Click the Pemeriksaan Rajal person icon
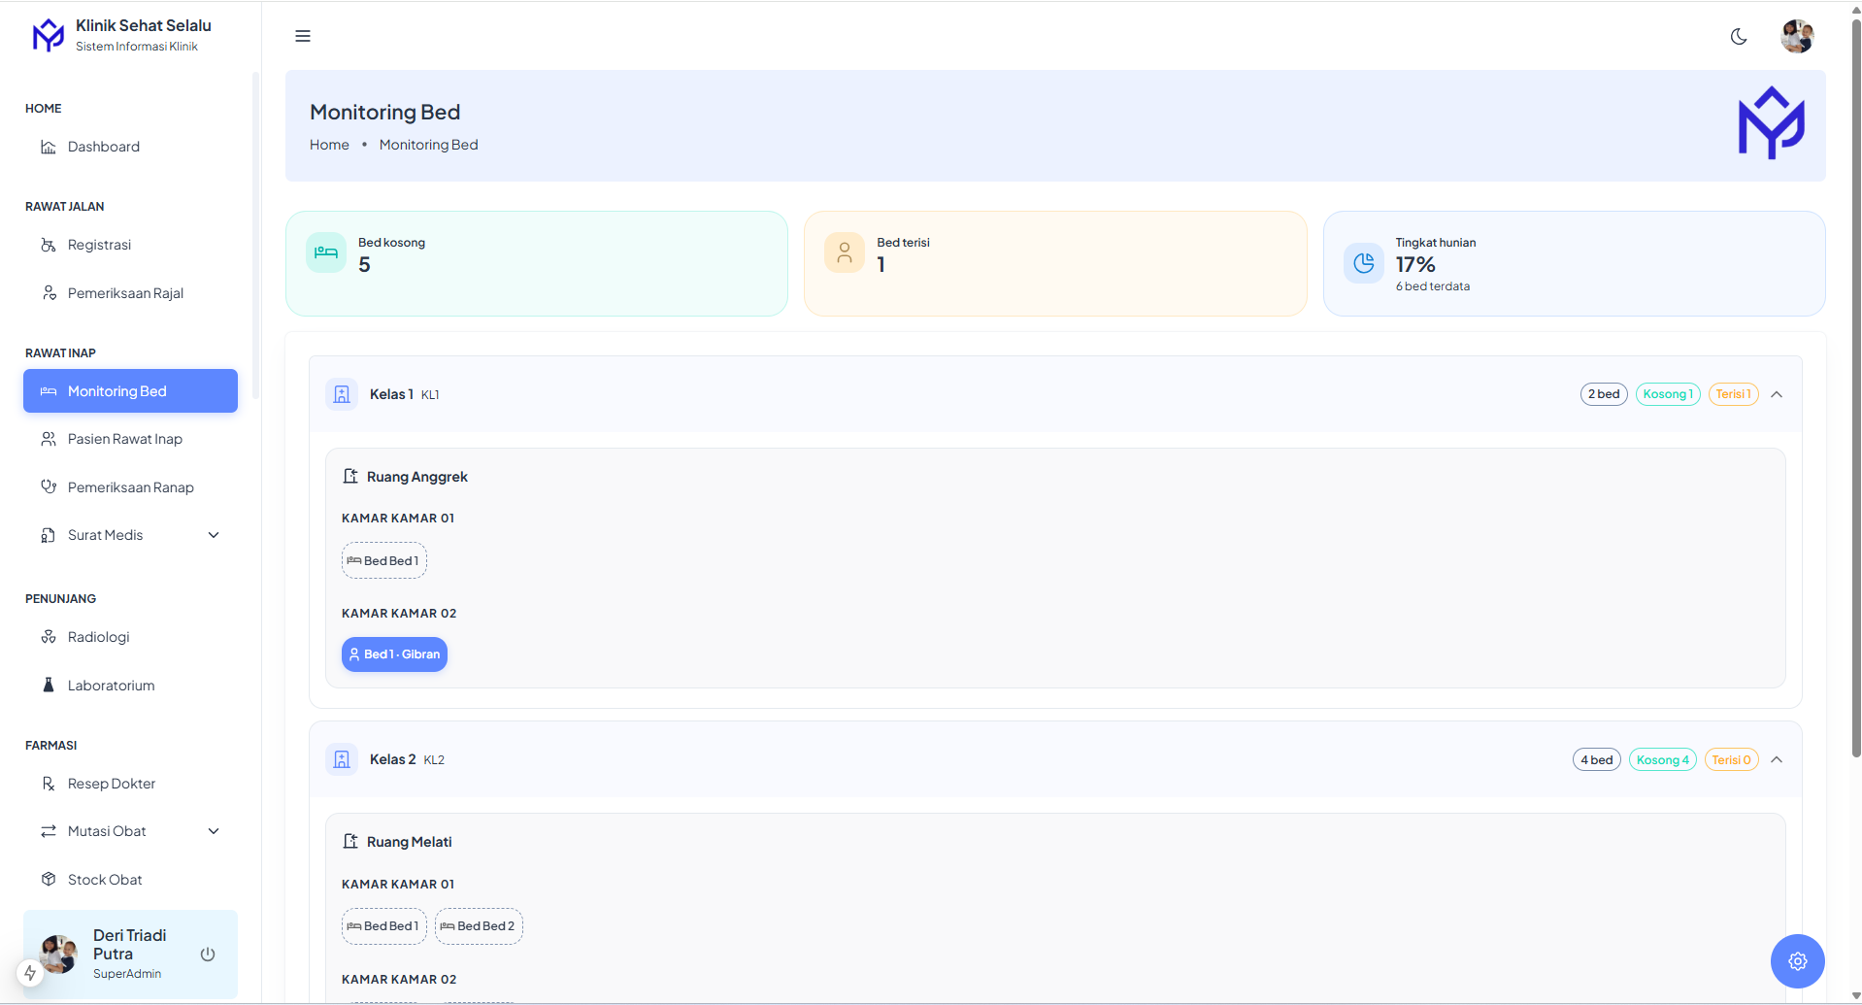This screenshot has width=1862, height=1005. tap(49, 293)
